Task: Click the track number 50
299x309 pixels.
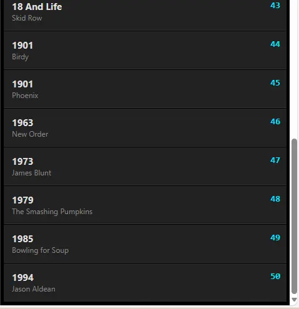Action: [275, 277]
